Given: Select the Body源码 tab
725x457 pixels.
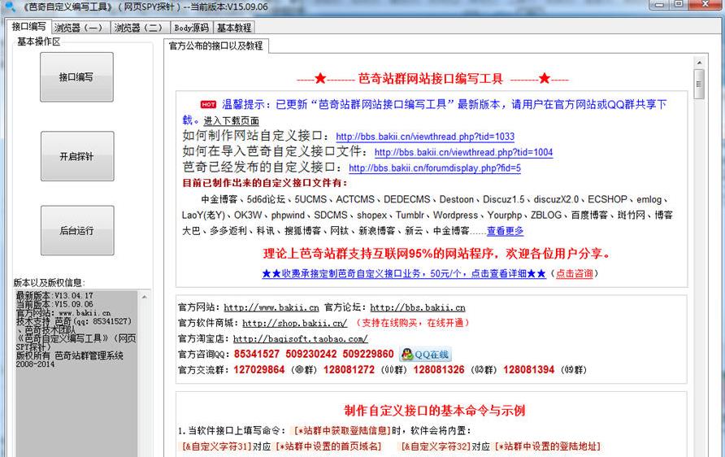Looking at the screenshot, I should [191, 28].
